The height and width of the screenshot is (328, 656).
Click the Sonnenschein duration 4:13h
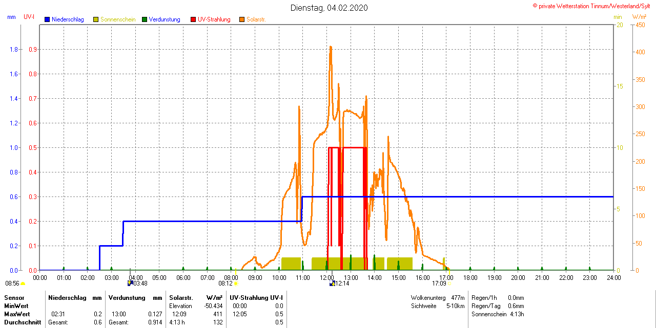point(517,314)
